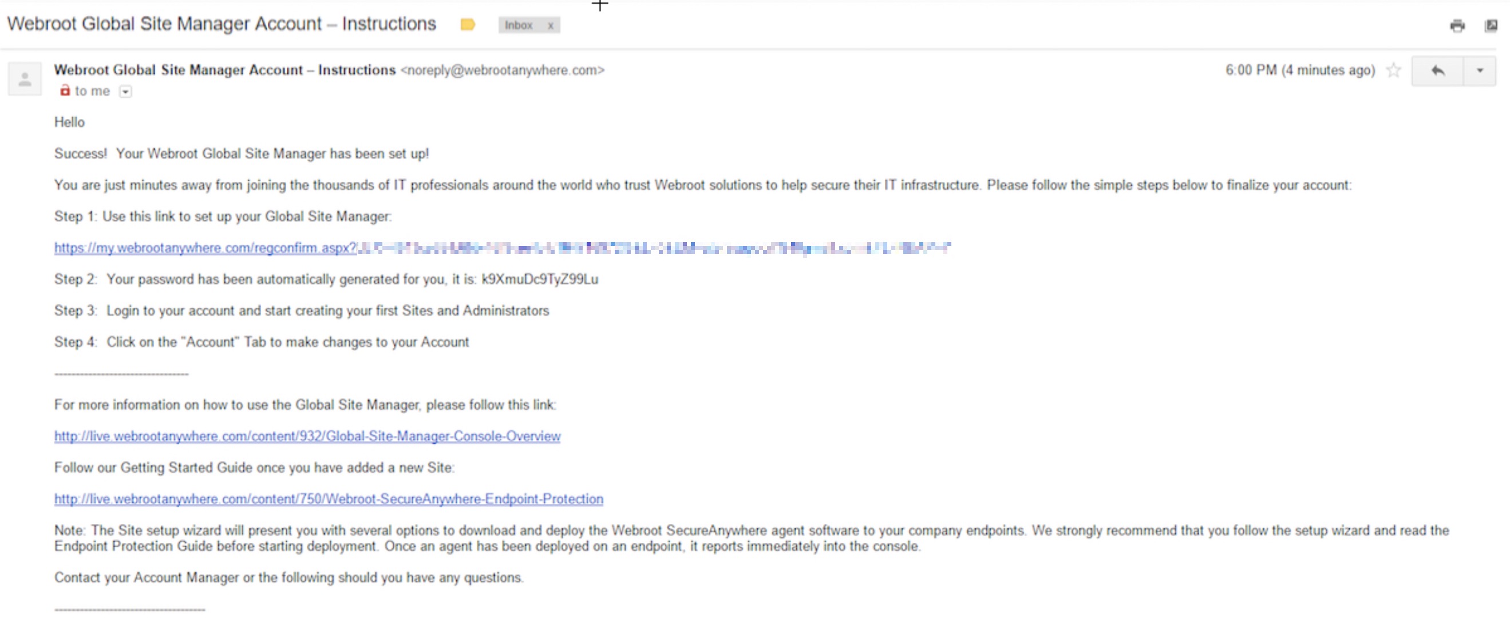Click 'Contact your Account Manager' sentence
This screenshot has width=1510, height=620.
point(289,578)
